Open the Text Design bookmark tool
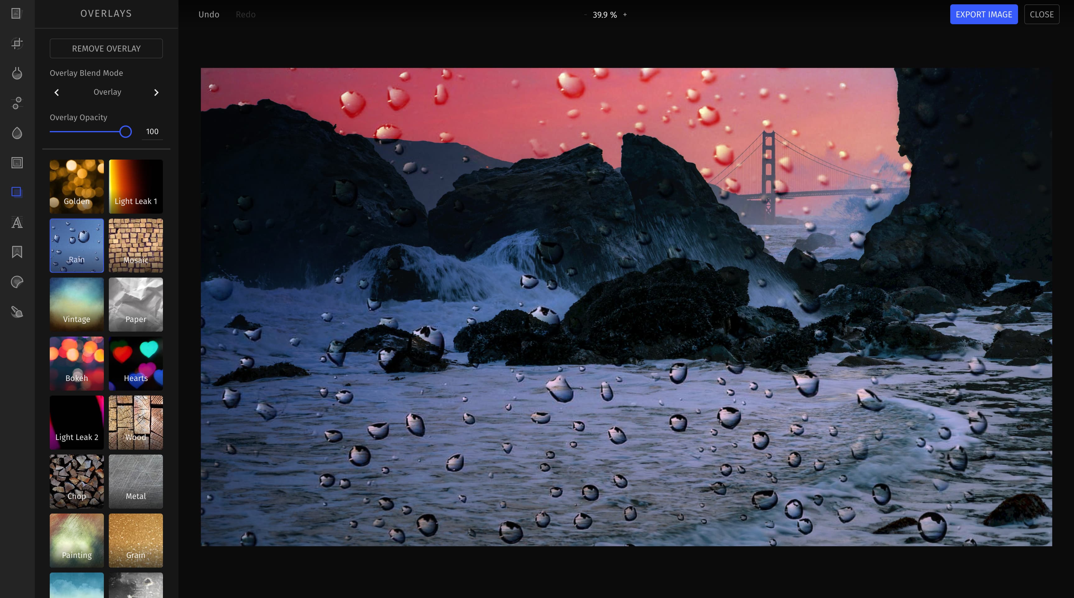The image size is (1074, 598). (x=17, y=252)
